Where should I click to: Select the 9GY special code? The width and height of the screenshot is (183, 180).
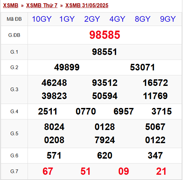point(168,19)
